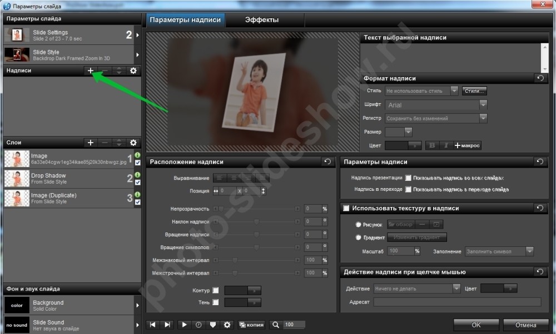Jump to the next slide
556x334 pixels.
[x=167, y=325]
